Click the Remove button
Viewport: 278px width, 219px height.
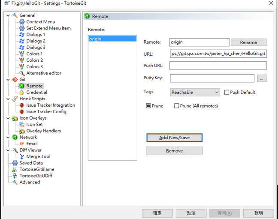pos(175,151)
